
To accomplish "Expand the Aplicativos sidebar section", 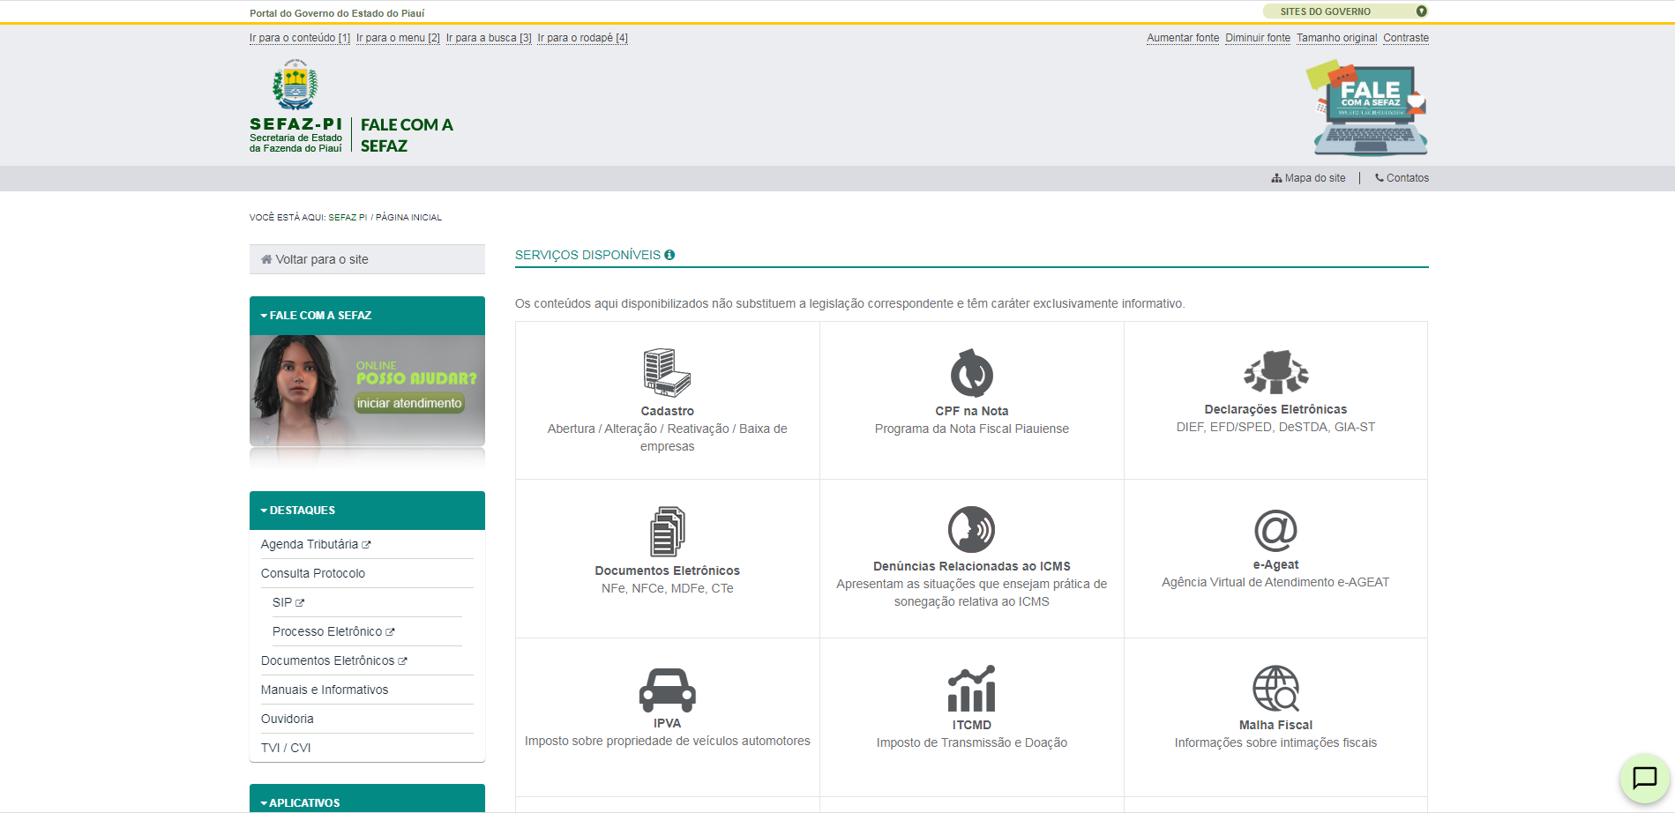I will 303,802.
